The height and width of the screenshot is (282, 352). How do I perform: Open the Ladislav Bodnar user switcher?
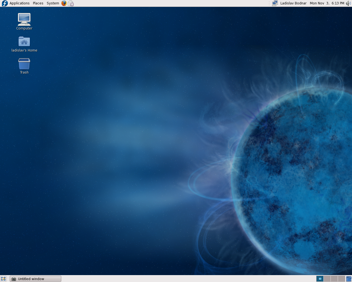click(293, 3)
